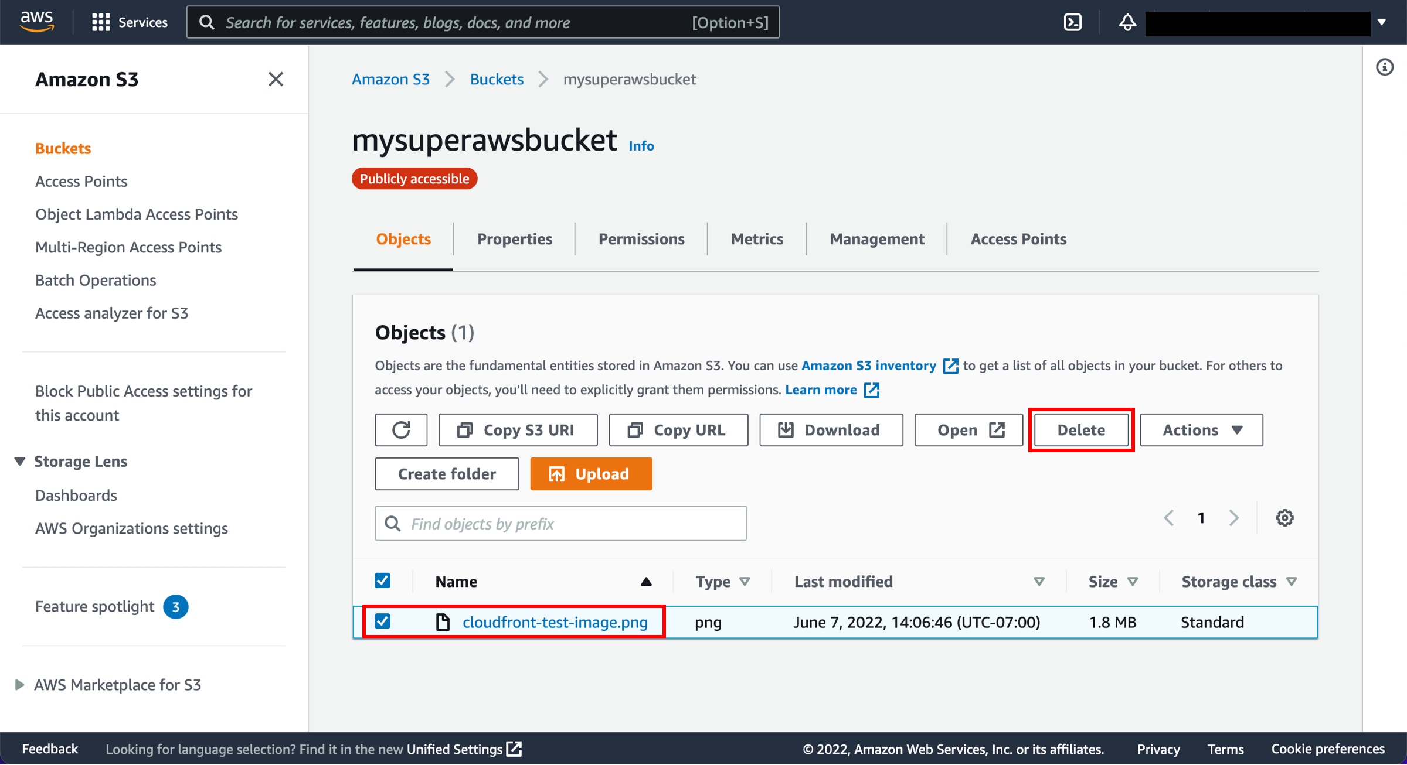Open the selected object in new tab
Image resolution: width=1407 pixels, height=765 pixels.
(x=968, y=430)
